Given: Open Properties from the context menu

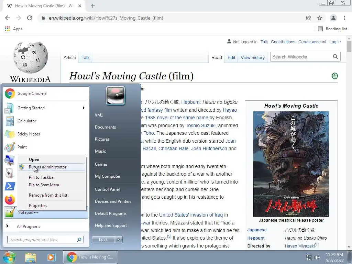Looking at the screenshot, I should [38, 206].
